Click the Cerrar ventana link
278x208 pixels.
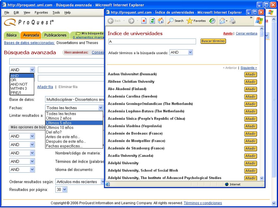point(246,34)
